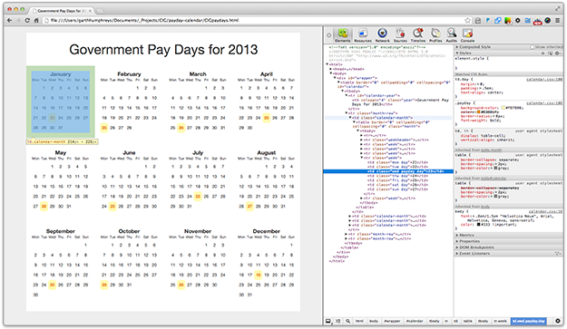Open the Sources panel in DevTools
The image size is (567, 329).
click(400, 35)
